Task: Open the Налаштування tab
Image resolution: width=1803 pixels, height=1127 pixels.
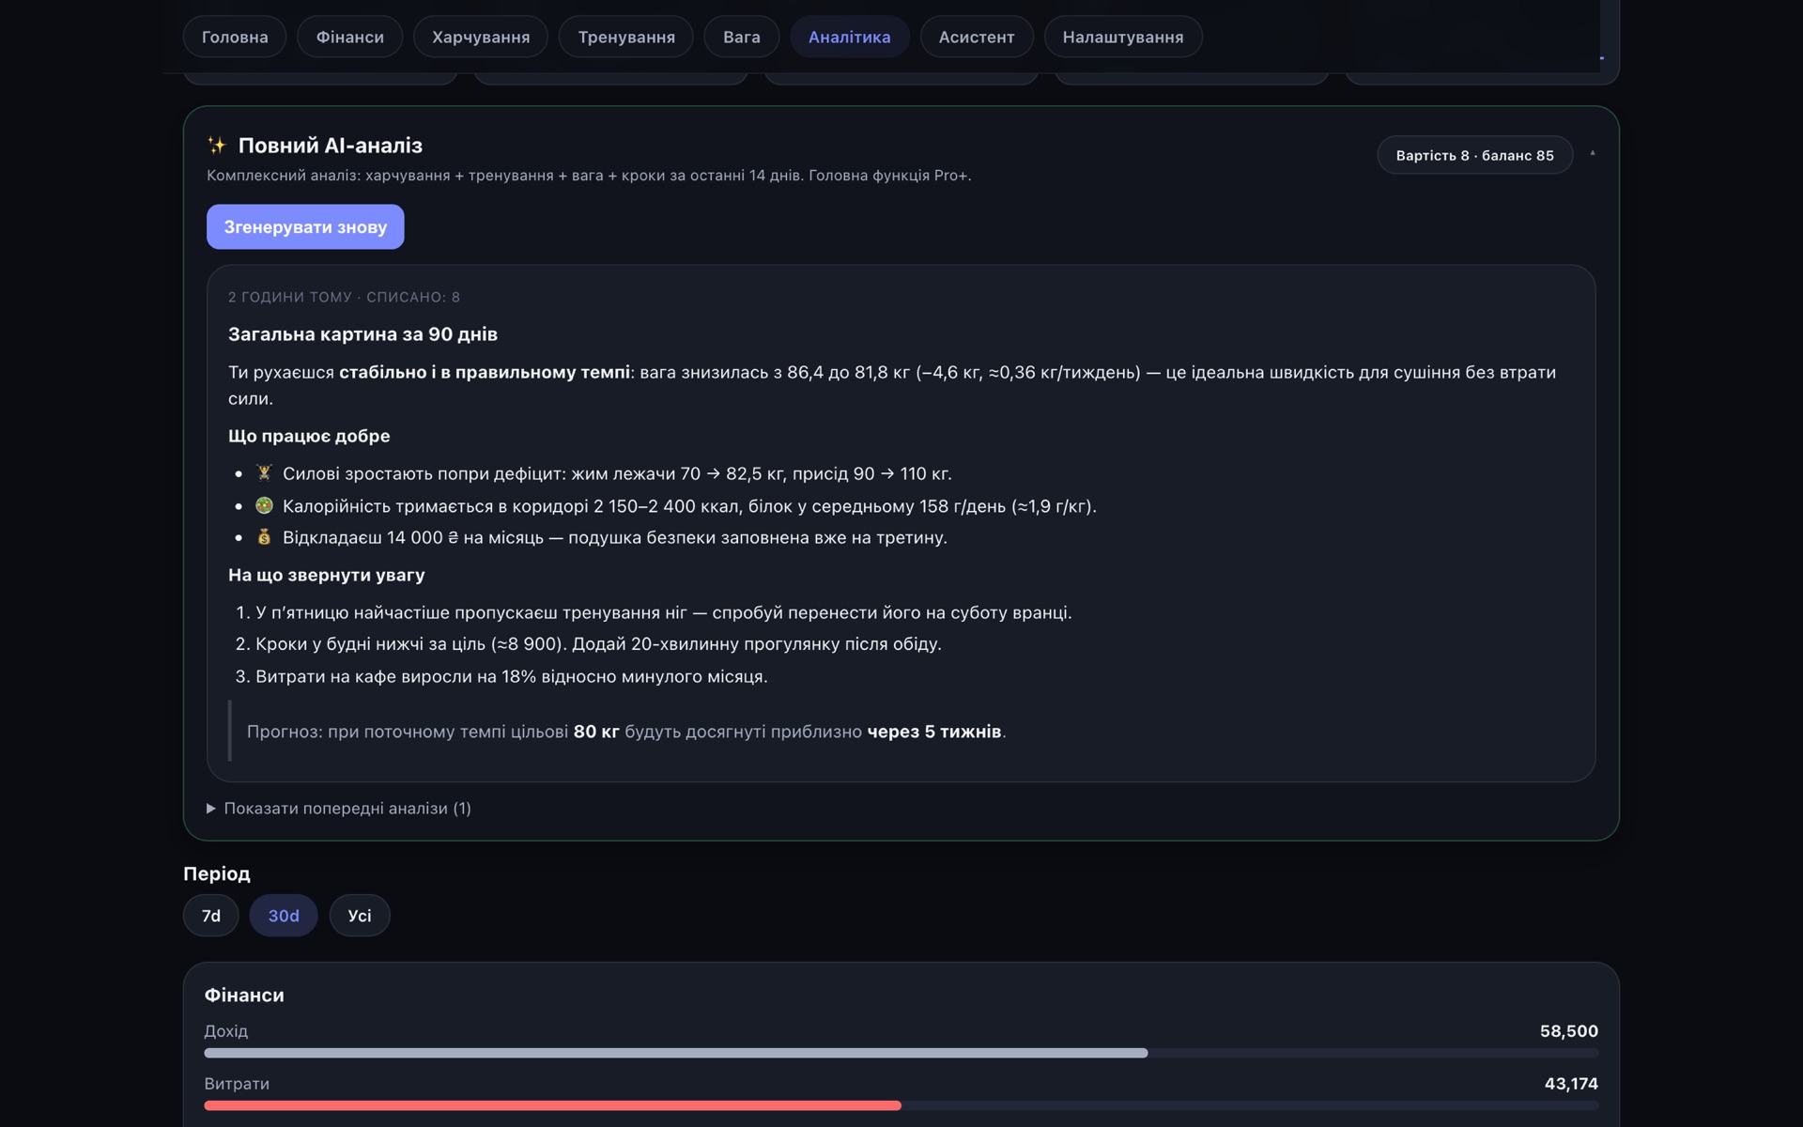Action: coord(1123,37)
